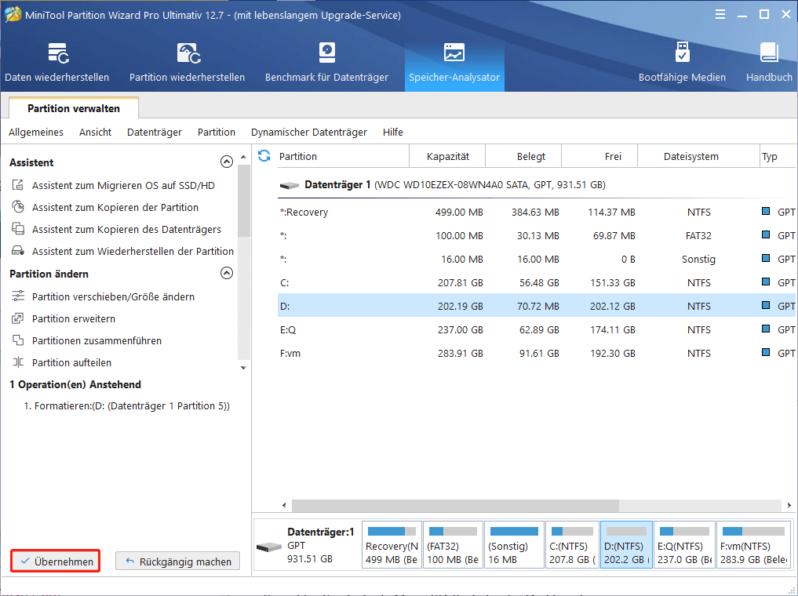This screenshot has width=798, height=596.
Task: Sort by Kapazität column header
Action: point(447,156)
